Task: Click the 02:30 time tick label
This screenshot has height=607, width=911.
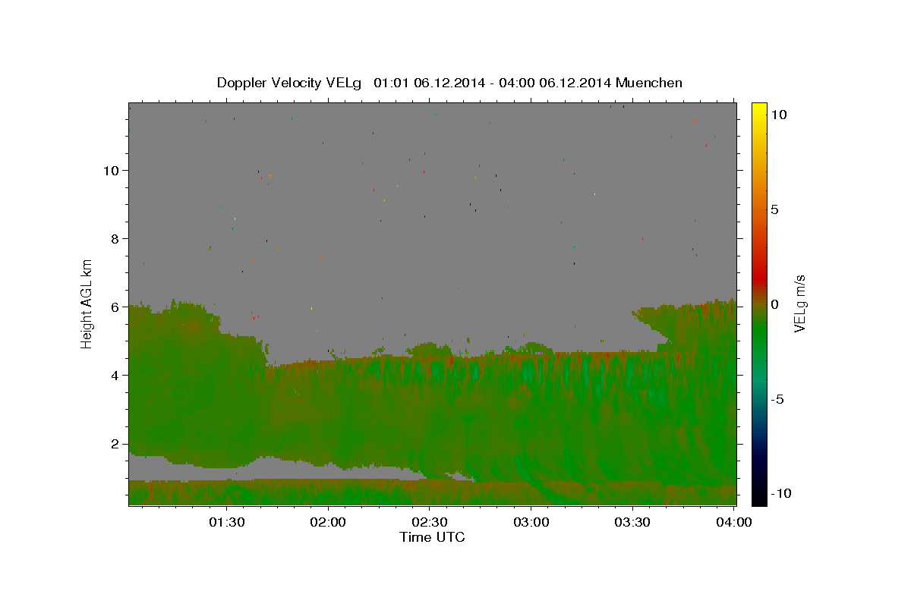Action: coord(430,522)
